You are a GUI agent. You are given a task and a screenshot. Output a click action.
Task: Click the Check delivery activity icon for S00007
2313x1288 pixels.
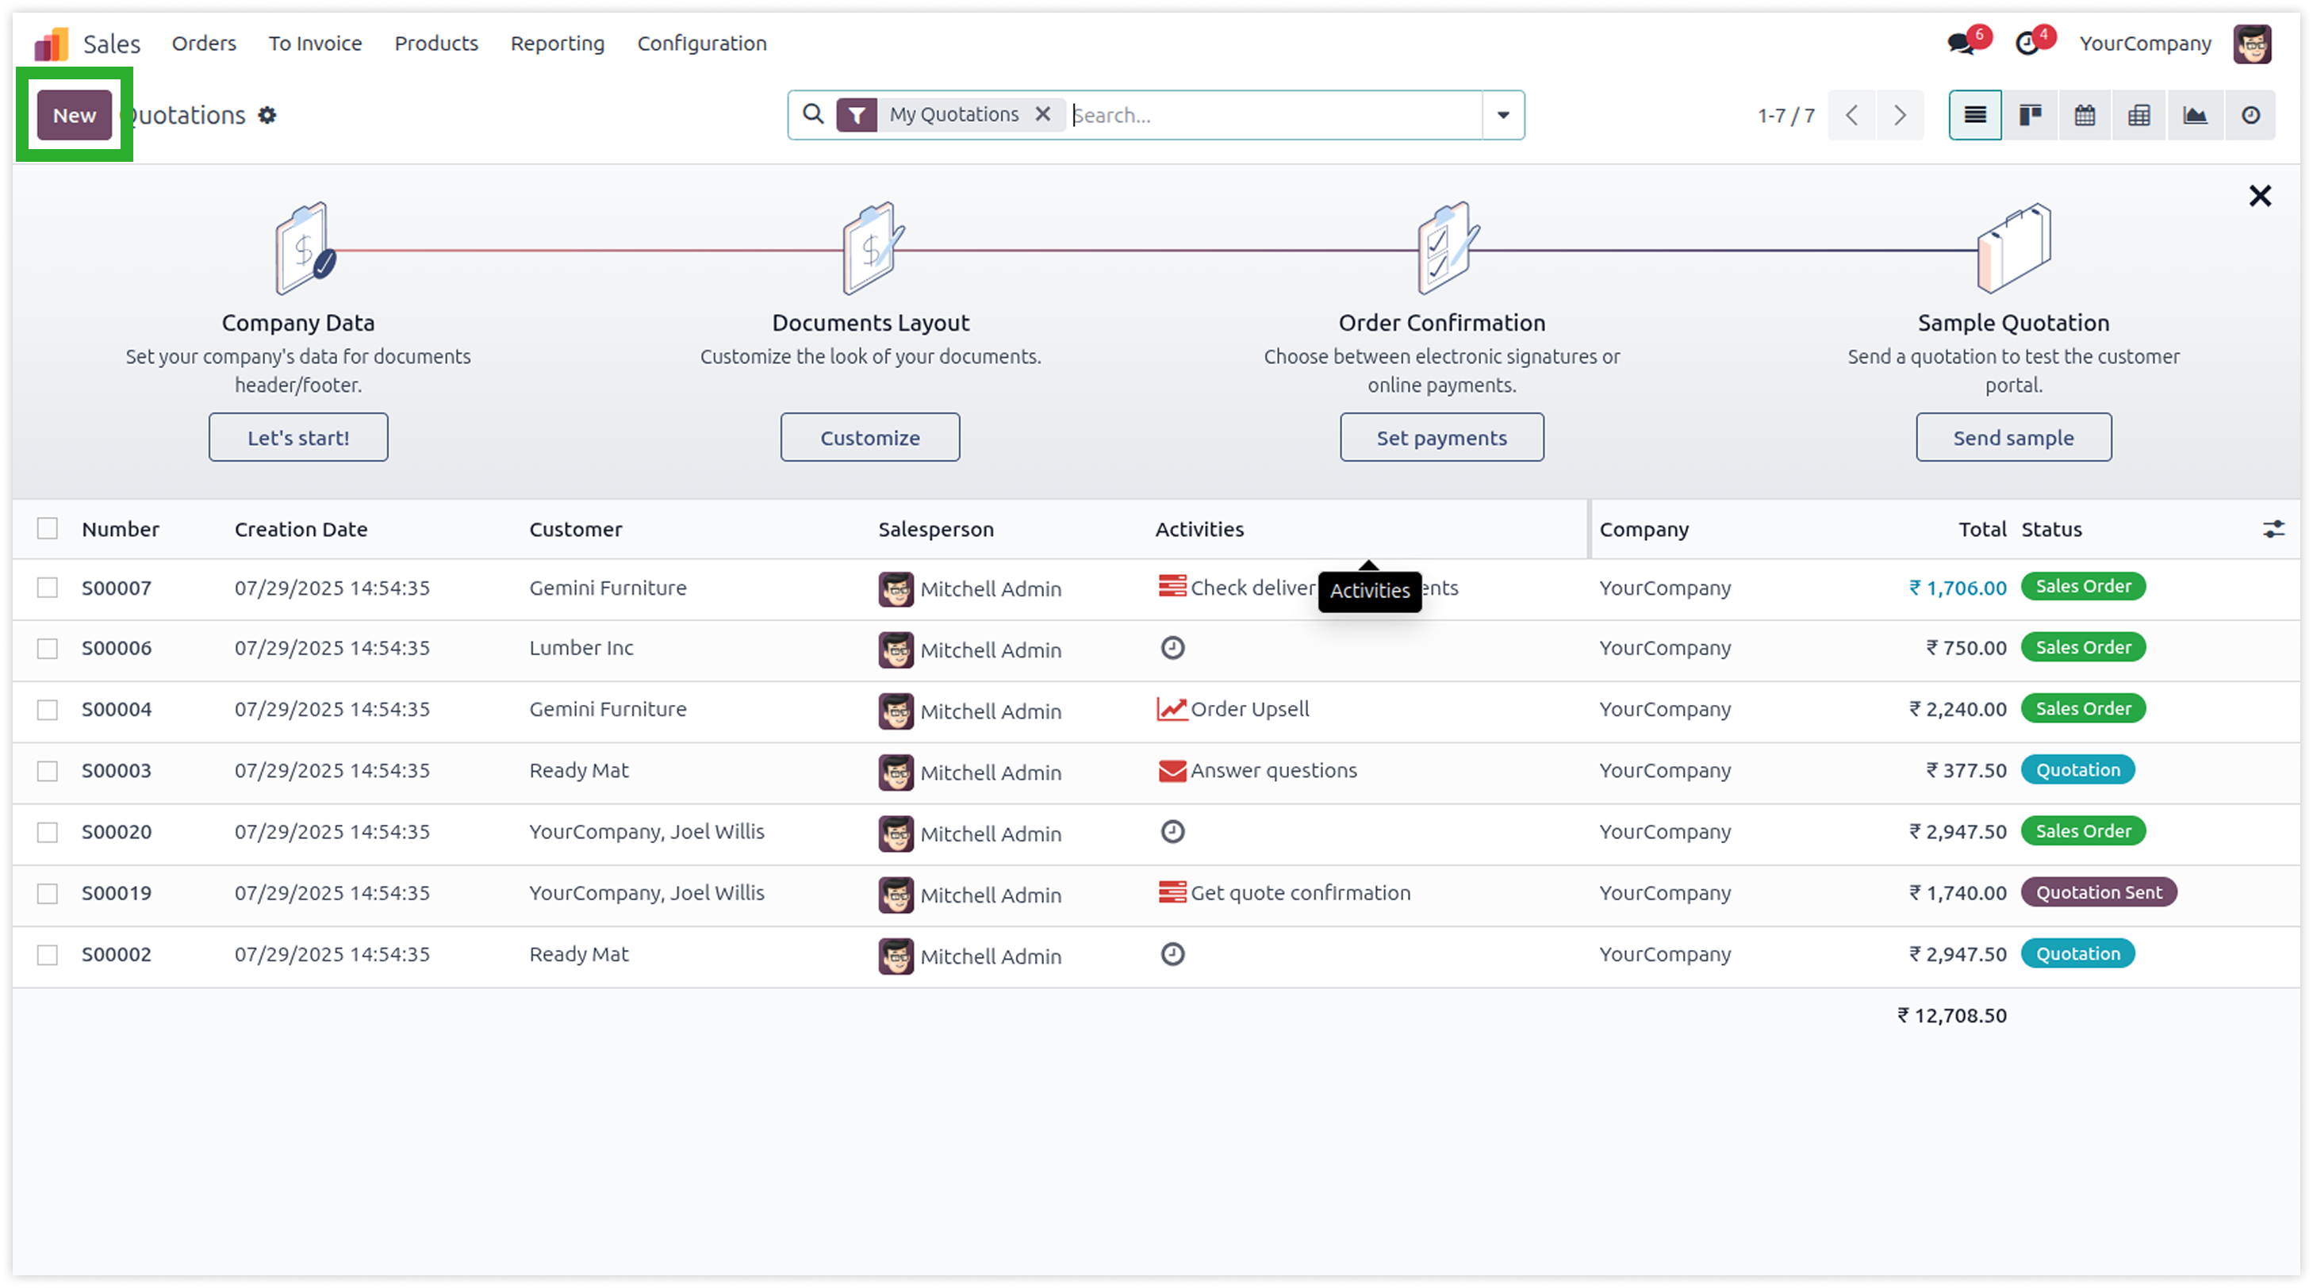tap(1172, 587)
